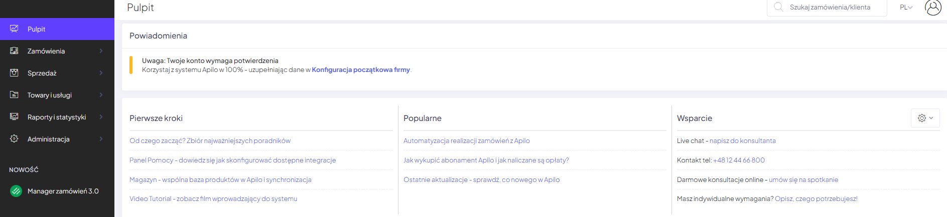947x217 pixels.
Task: Click the Zamówienia sidebar icon
Action: [x=14, y=51]
